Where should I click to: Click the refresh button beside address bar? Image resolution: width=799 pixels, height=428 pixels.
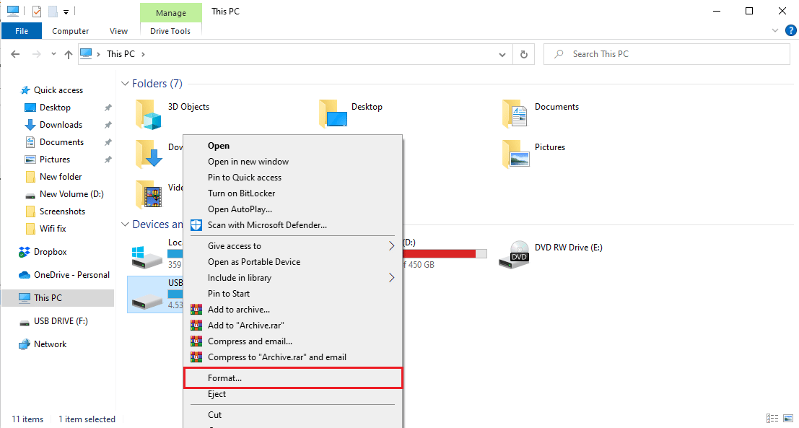(523, 54)
